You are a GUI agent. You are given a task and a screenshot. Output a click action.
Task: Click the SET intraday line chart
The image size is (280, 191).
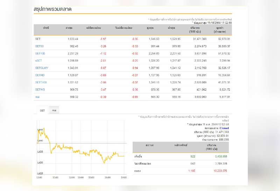point(81,150)
